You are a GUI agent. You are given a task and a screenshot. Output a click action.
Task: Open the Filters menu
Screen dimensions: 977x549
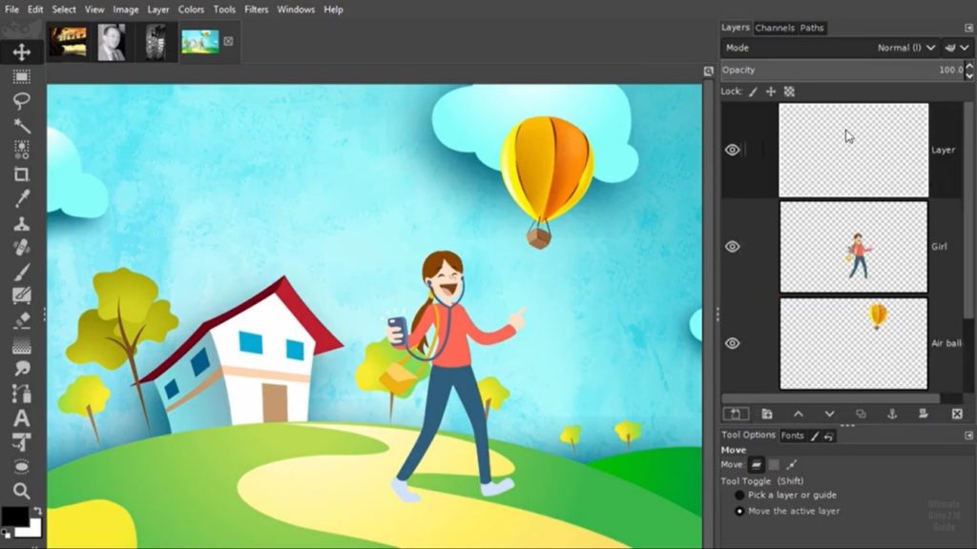(x=255, y=9)
